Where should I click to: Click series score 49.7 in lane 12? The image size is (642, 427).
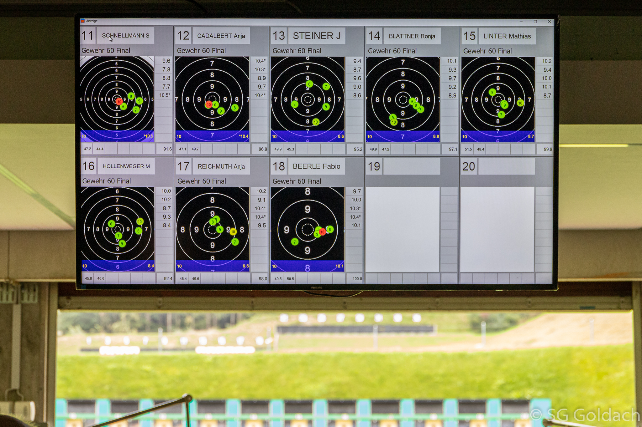pyautogui.click(x=195, y=149)
